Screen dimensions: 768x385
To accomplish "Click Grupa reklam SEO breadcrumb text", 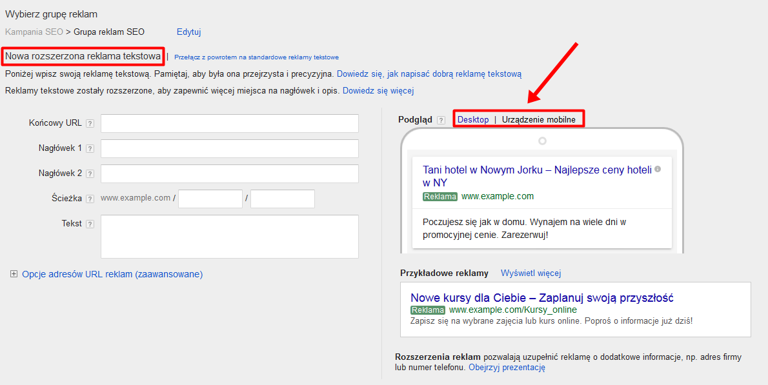I will tap(108, 32).
